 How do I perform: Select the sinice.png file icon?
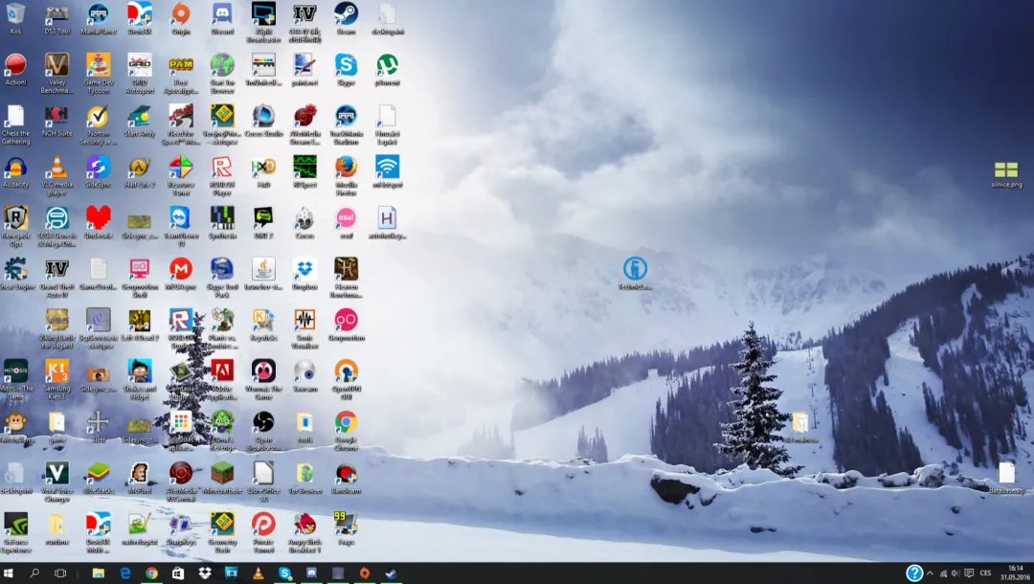1006,174
